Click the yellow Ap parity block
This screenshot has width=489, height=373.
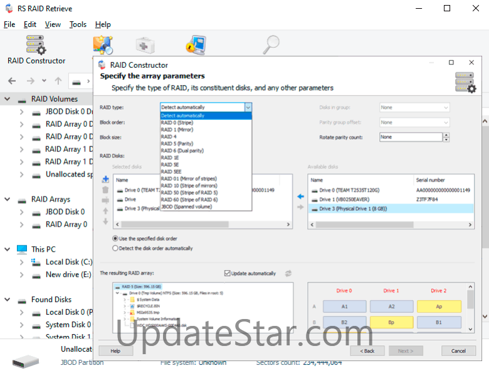(x=439, y=306)
